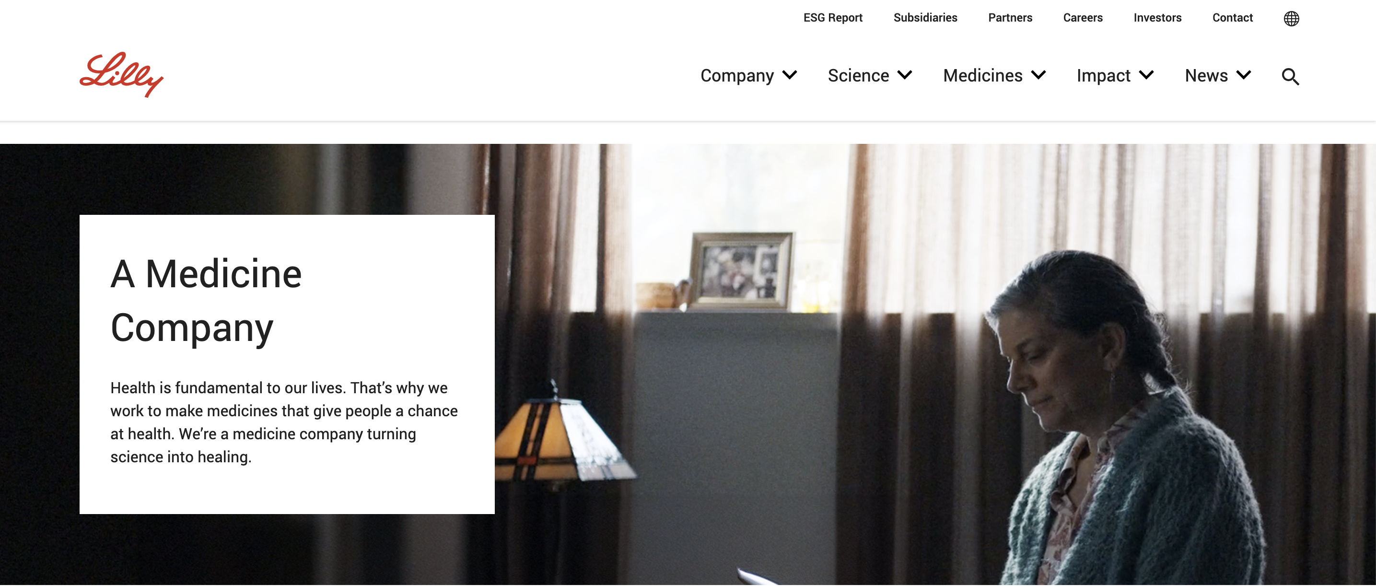Open the Careers link
The width and height of the screenshot is (1376, 586).
(1083, 18)
